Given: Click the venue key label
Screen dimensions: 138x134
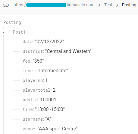Looking at the screenshot, I should tap(29, 129).
